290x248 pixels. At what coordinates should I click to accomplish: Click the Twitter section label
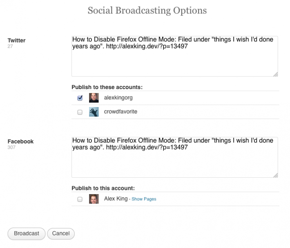16,40
